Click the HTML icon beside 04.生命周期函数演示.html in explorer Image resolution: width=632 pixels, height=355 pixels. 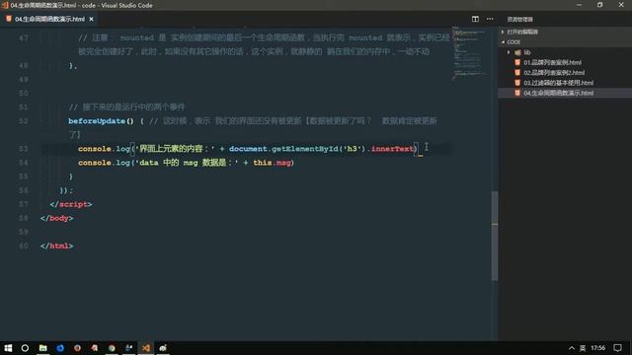coord(517,93)
